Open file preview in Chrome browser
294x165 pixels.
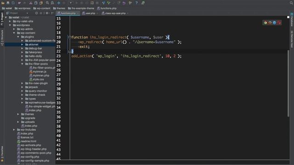tap(266, 22)
